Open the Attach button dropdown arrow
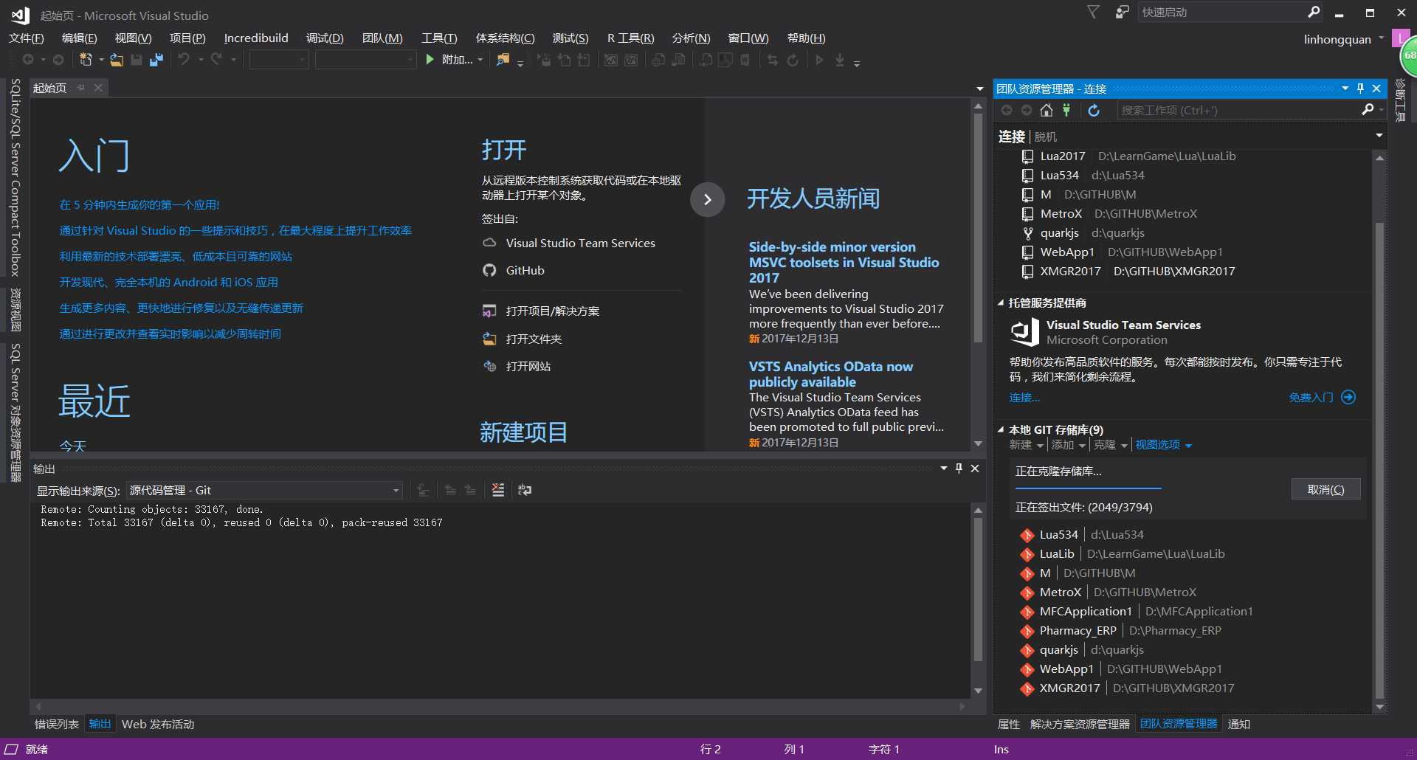Viewport: 1417px width, 760px height. (x=480, y=60)
